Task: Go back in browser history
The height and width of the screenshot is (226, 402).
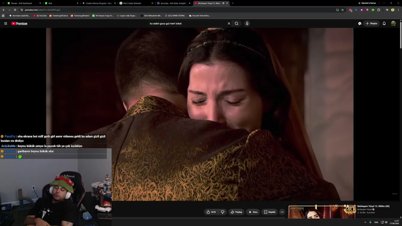Action: [4, 10]
